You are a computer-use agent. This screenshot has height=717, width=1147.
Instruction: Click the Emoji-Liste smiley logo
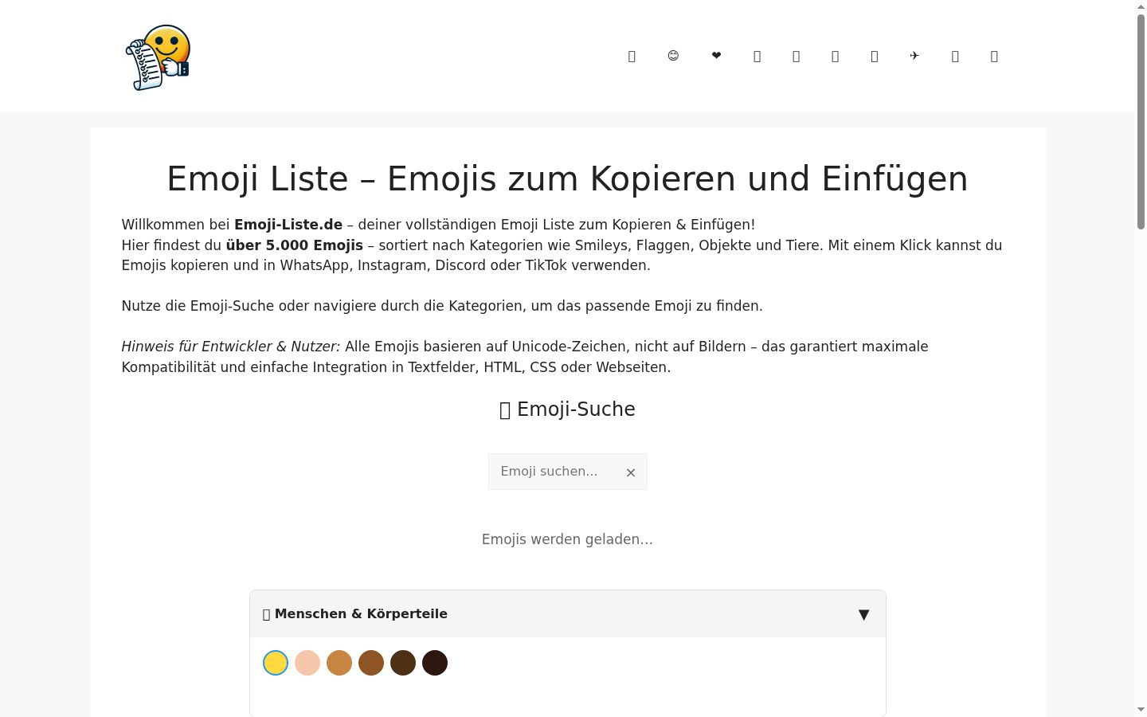158,57
